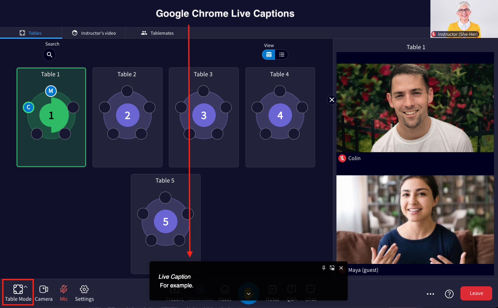Click the Table Mode icon
The width and height of the screenshot is (498, 308).
(x=18, y=289)
